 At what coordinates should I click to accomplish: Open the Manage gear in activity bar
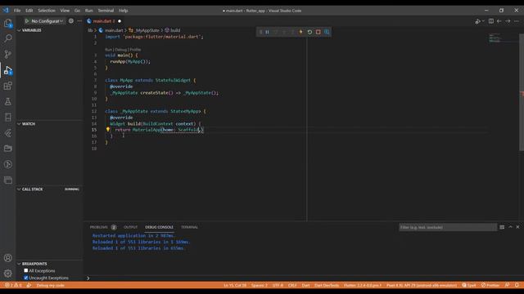(x=8, y=274)
